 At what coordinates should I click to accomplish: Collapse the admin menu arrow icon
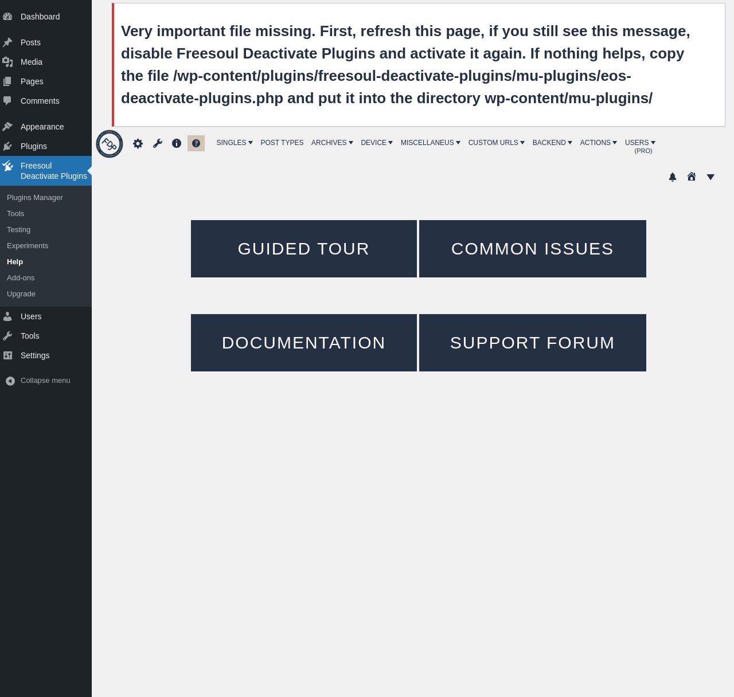point(10,381)
